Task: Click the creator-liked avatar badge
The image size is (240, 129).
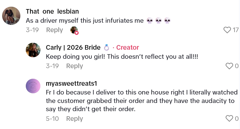Action: (x=74, y=30)
